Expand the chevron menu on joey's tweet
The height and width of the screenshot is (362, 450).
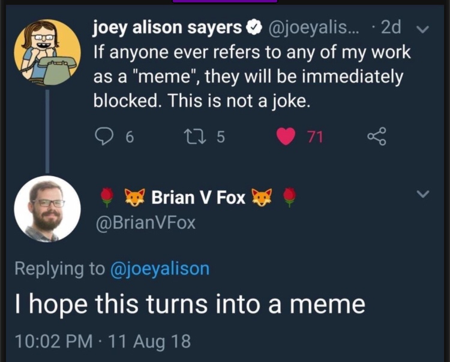(x=424, y=28)
